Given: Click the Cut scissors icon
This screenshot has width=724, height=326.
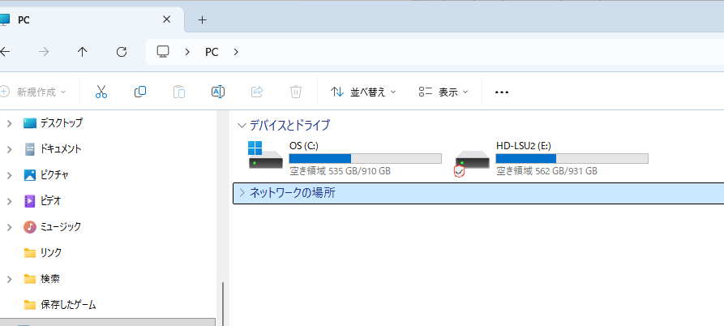Looking at the screenshot, I should pos(101,92).
